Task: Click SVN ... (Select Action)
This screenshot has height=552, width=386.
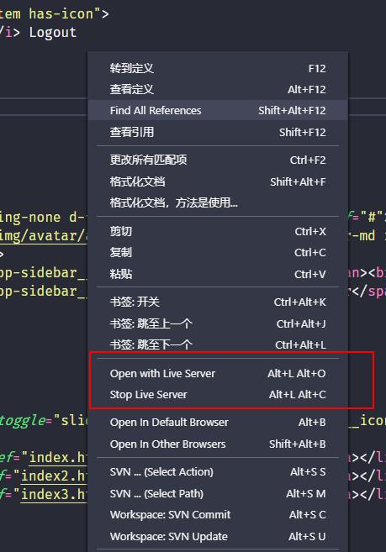Action: point(218,472)
